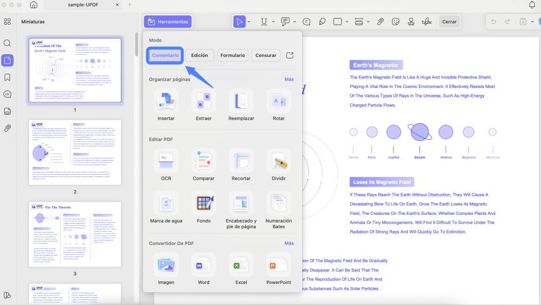This screenshot has width=541, height=305.
Task: Switch to the sample-UPDF tab
Action: pyautogui.click(x=83, y=5)
